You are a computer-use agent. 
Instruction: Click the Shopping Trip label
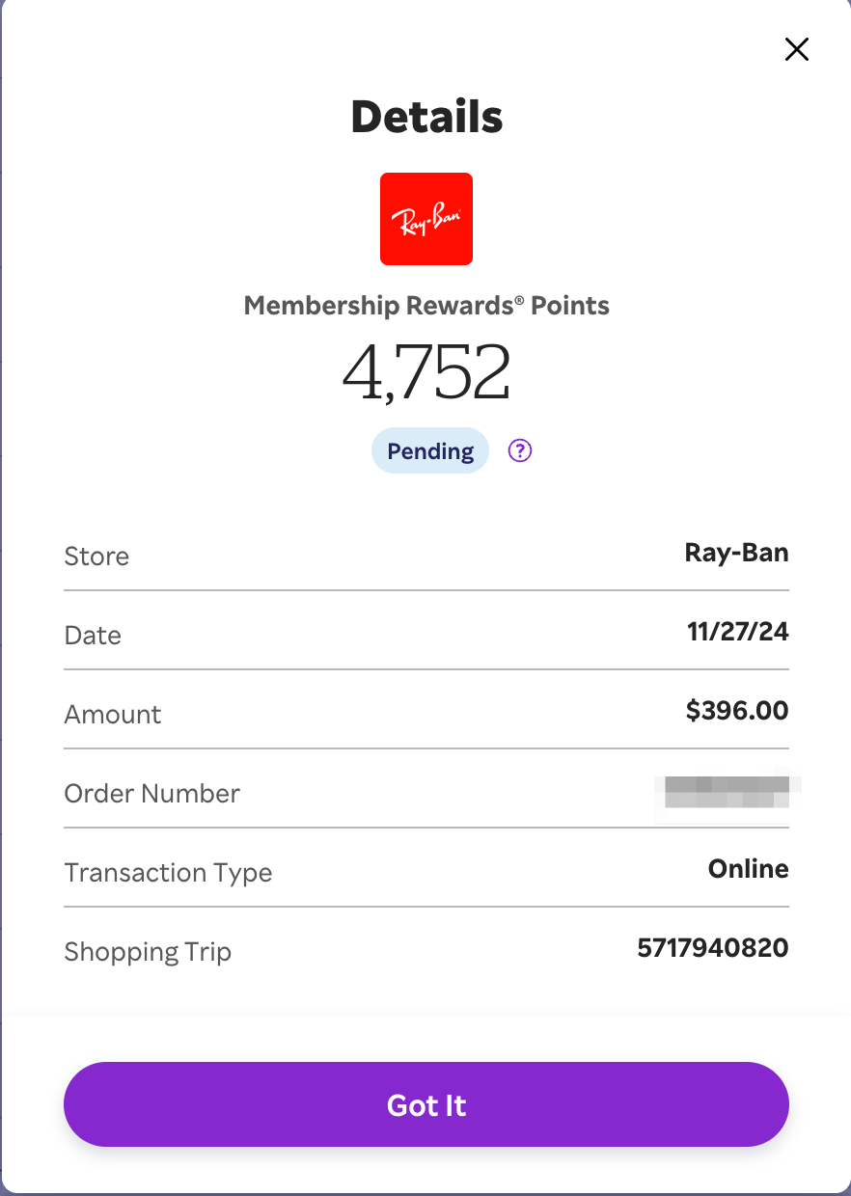point(148,952)
